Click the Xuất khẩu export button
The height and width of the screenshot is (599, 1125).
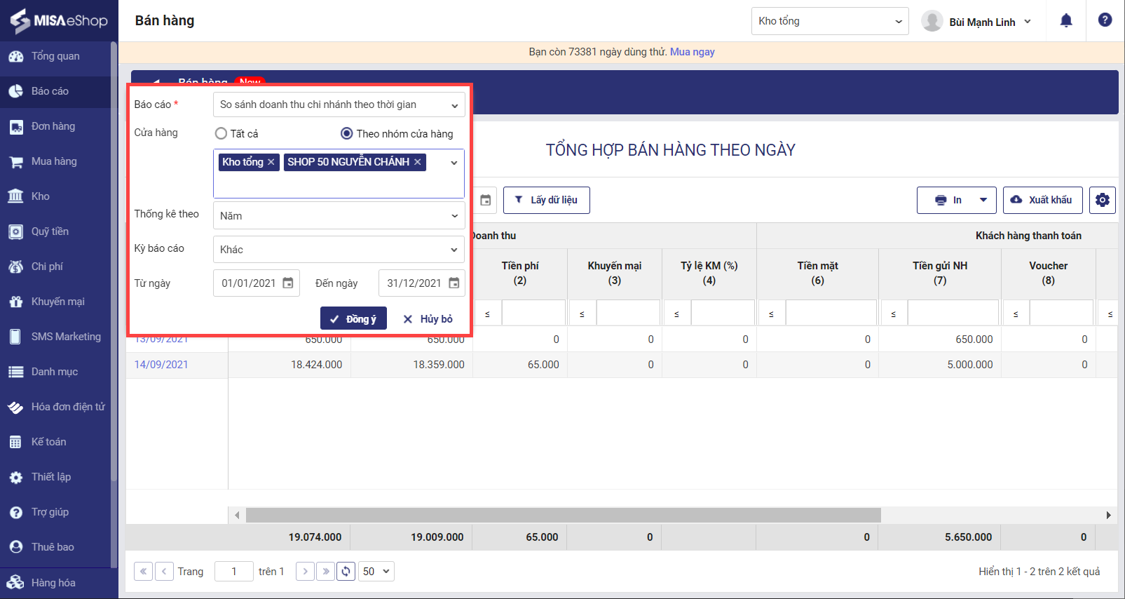coord(1042,200)
